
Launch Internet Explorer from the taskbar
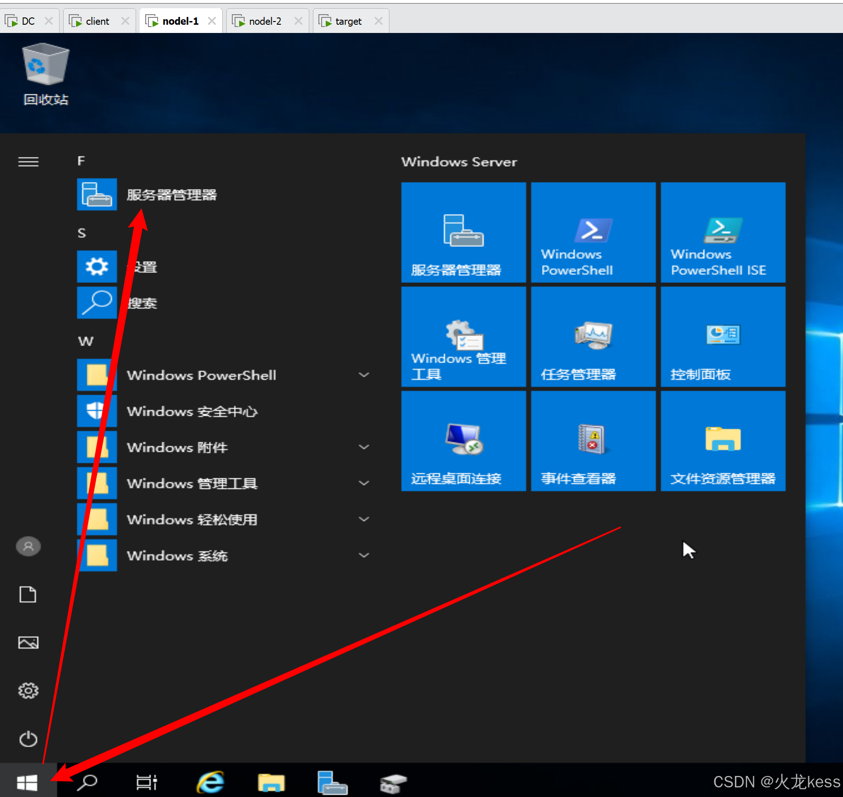coord(211,782)
